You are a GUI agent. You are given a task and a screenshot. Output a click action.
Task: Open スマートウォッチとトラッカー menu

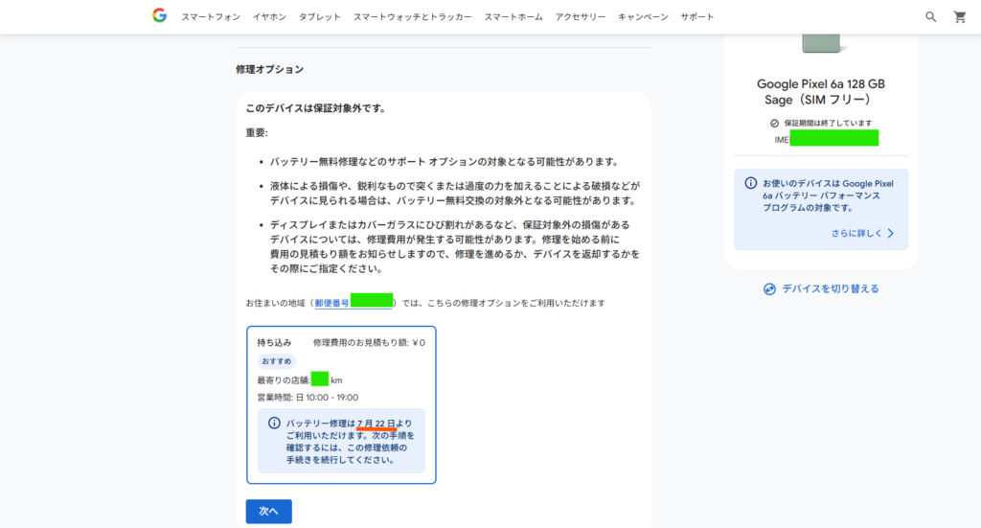click(412, 17)
